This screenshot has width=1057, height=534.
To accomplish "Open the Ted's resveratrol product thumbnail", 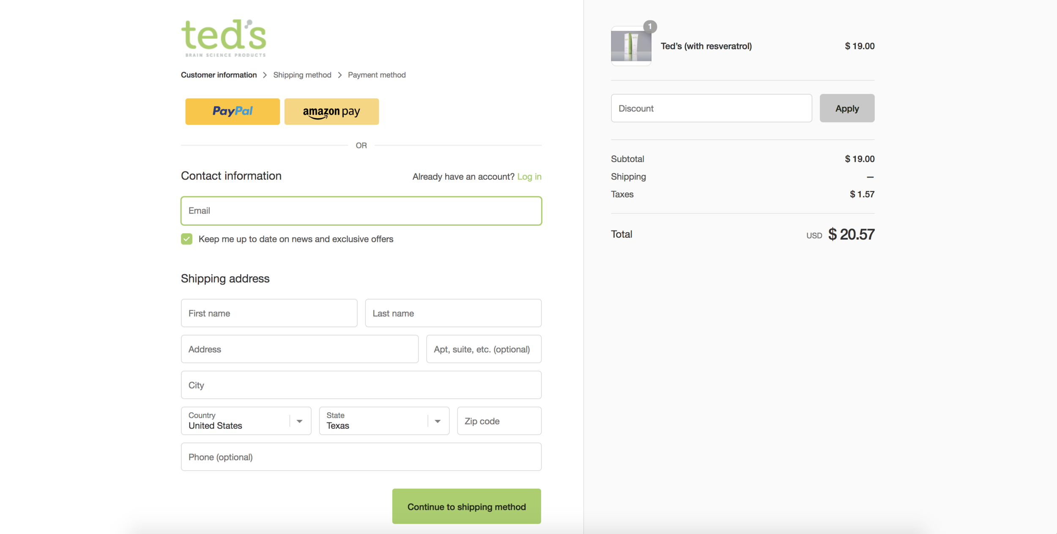I will [631, 46].
